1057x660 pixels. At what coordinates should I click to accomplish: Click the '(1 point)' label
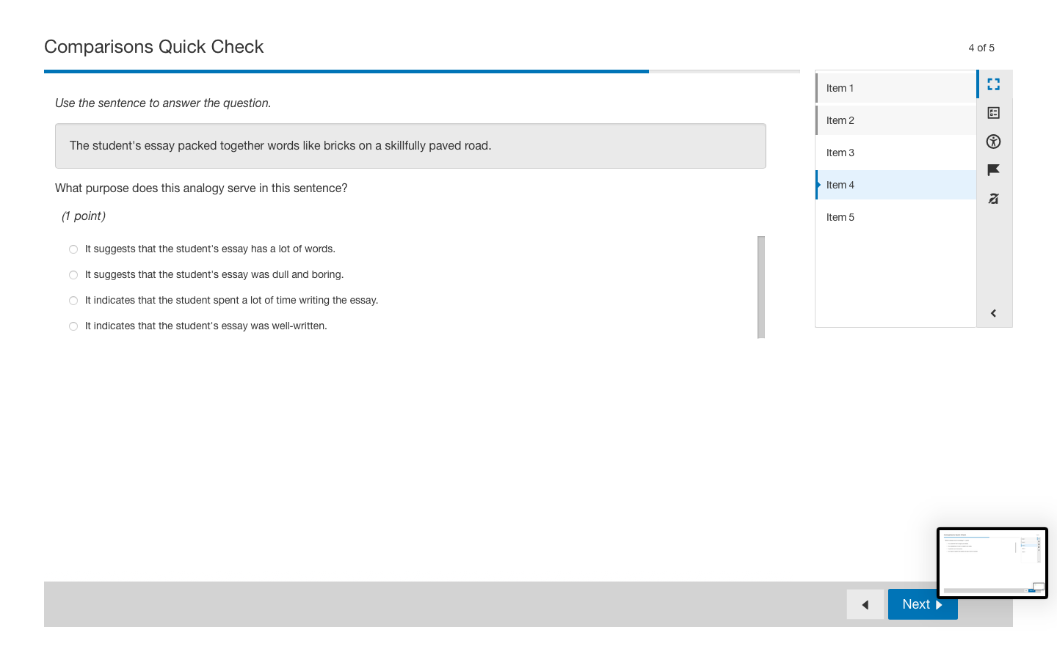click(84, 216)
